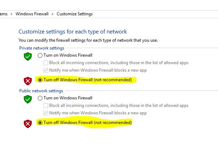Click the red shield under Private network settings
The image size is (218, 145).
click(x=28, y=81)
